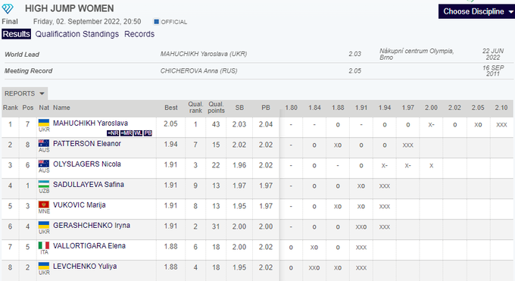Open the Records tab
The height and width of the screenshot is (281, 515).
click(x=139, y=34)
